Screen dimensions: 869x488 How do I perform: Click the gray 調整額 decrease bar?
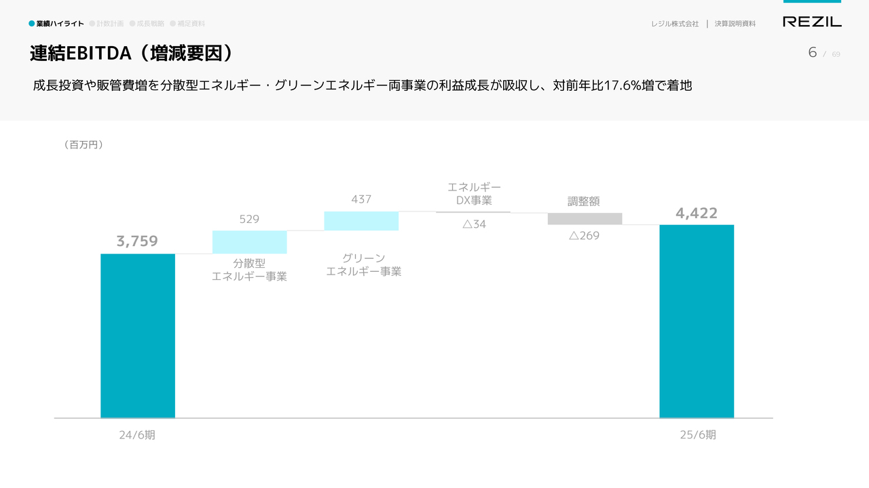[x=585, y=218]
